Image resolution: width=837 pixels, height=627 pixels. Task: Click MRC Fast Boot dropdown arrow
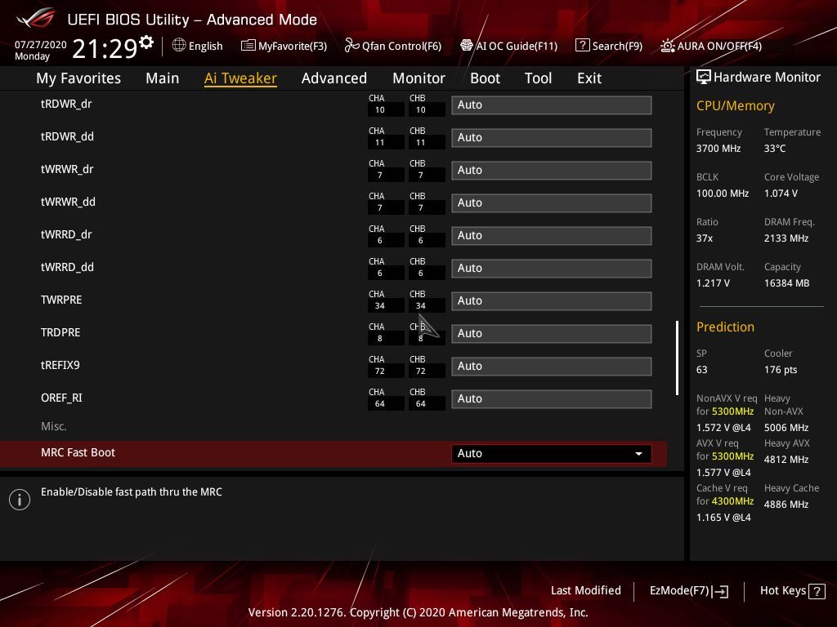tap(638, 454)
